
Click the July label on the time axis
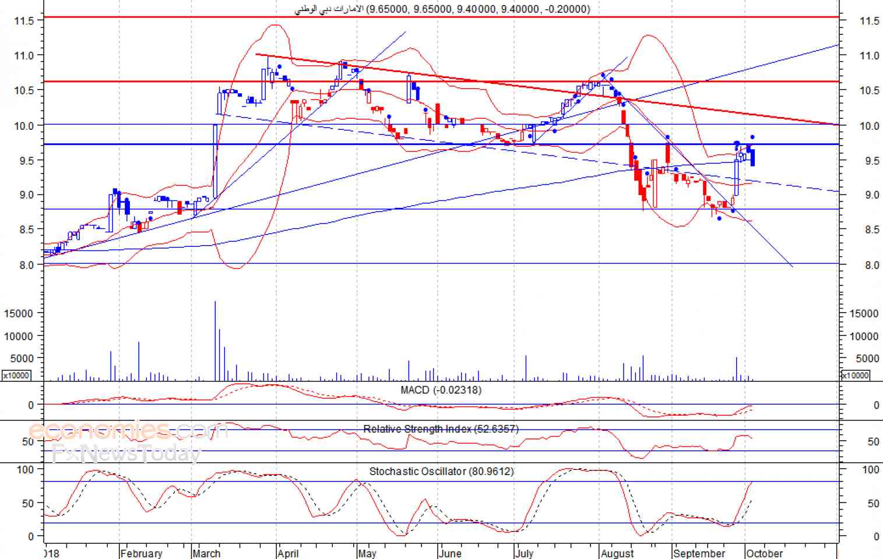pos(525,553)
